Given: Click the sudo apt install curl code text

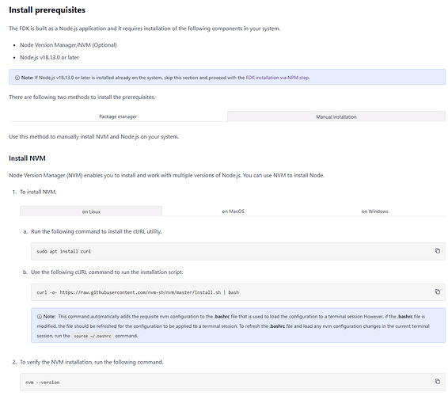Looking at the screenshot, I should pos(63,251).
